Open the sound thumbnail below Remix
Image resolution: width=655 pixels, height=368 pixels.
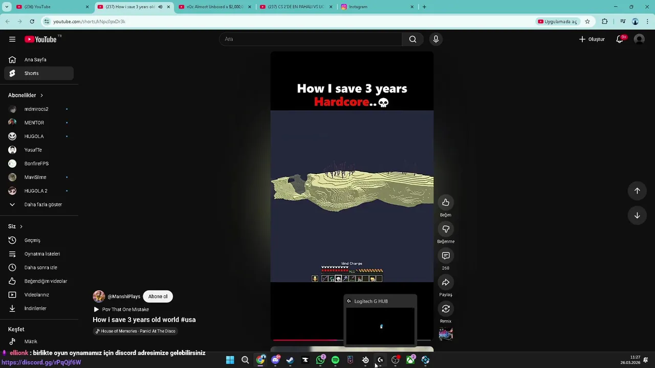click(446, 334)
